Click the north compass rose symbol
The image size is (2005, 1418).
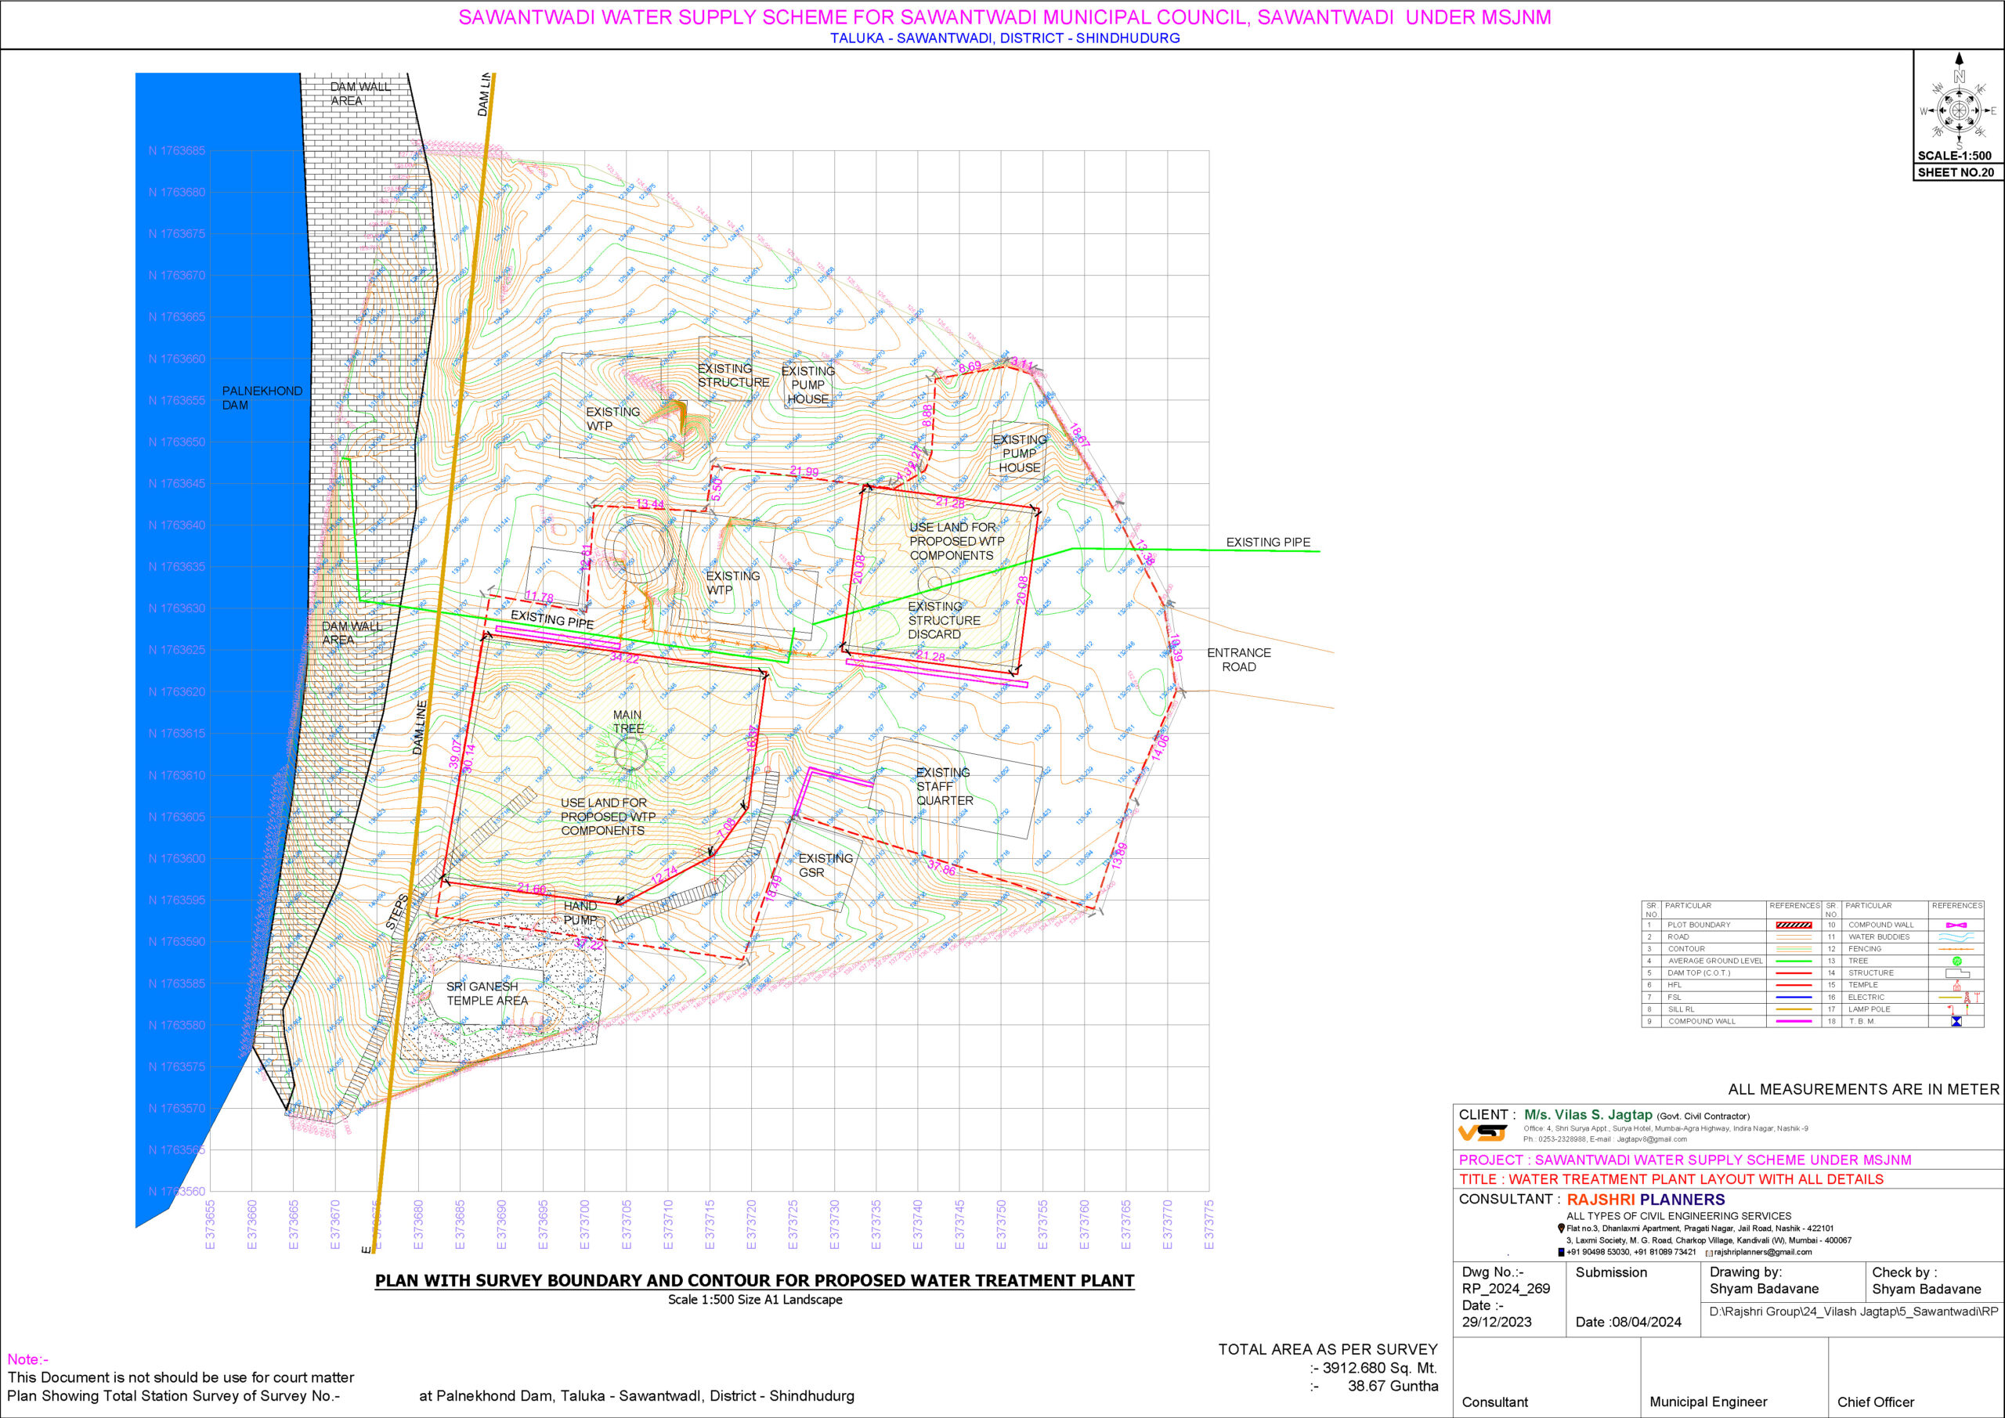tap(1959, 110)
